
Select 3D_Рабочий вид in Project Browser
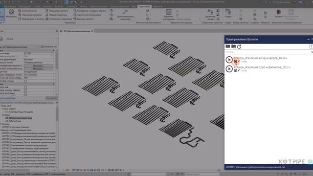[13, 121]
